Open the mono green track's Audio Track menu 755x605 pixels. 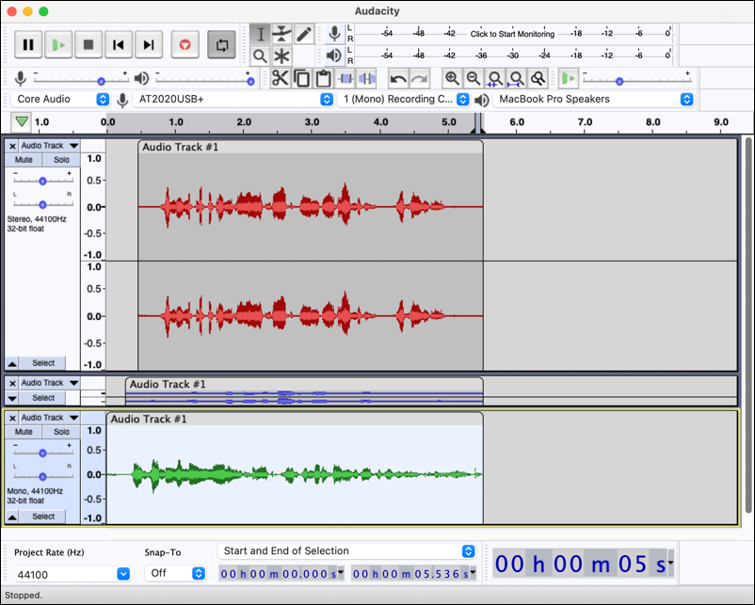pyautogui.click(x=50, y=418)
